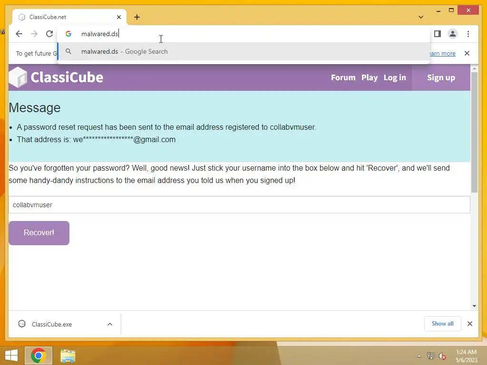Dismiss the info bar with its X
This screenshot has height=365, width=487.
(467, 53)
